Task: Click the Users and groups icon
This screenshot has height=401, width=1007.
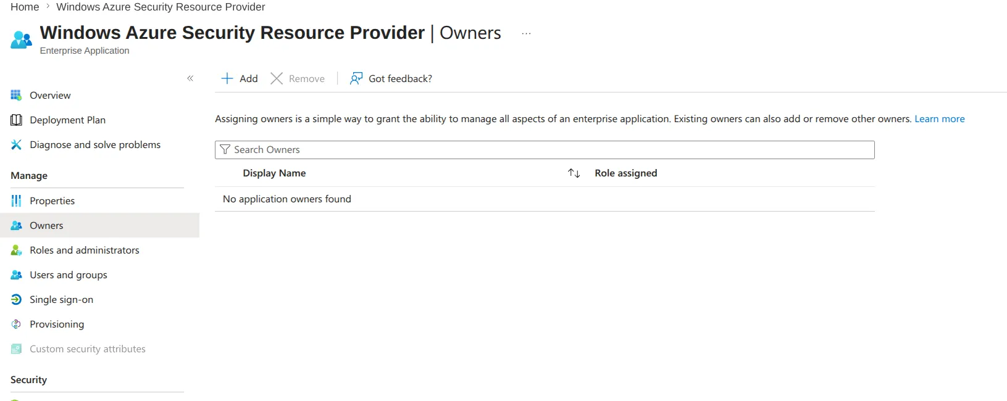Action: point(16,275)
